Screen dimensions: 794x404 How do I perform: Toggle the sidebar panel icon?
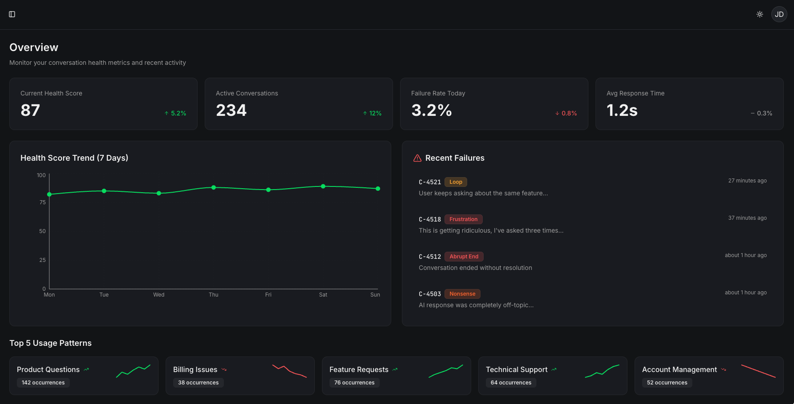coord(12,14)
